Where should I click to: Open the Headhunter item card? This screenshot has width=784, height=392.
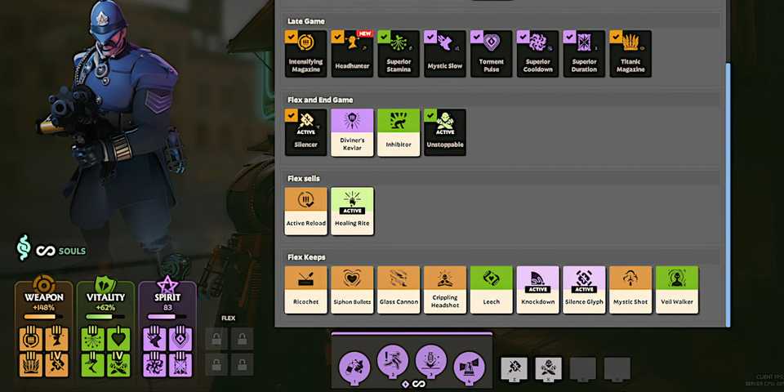point(352,54)
